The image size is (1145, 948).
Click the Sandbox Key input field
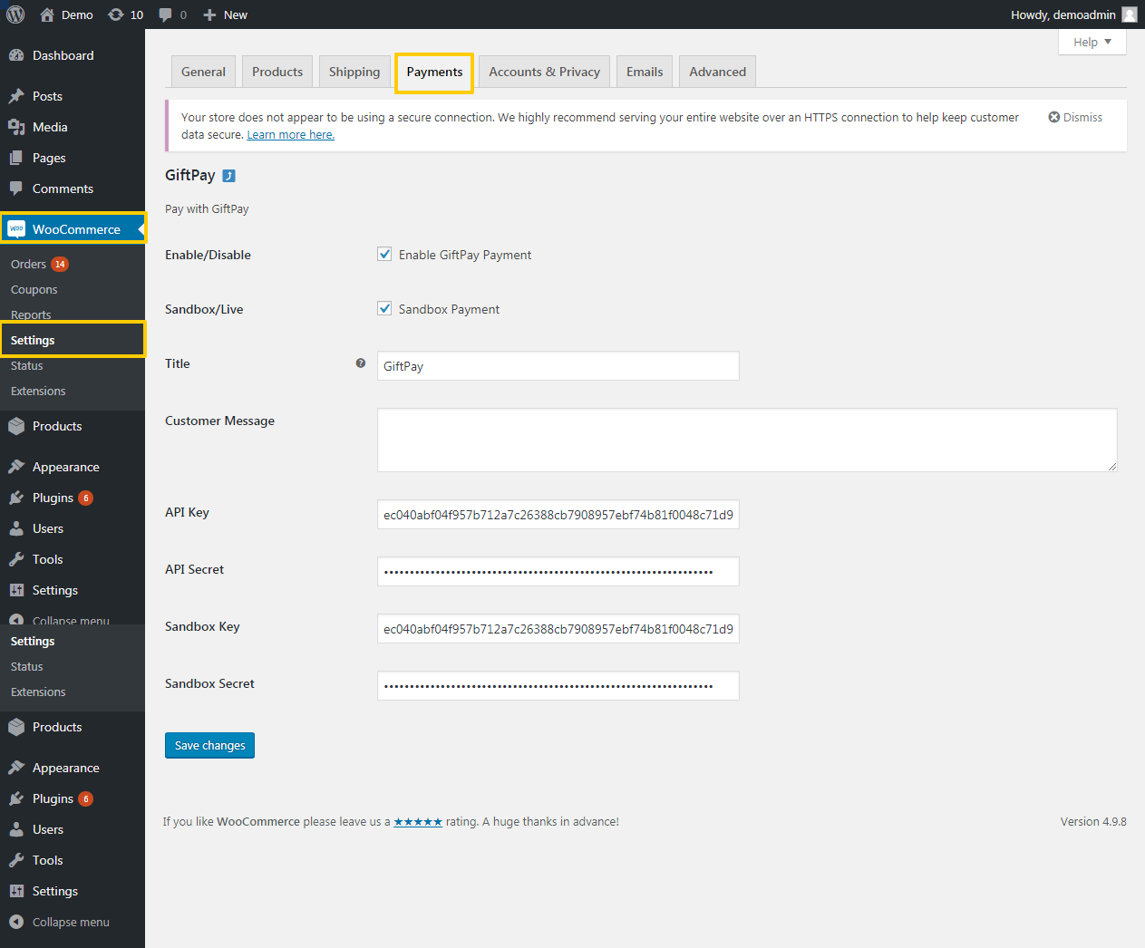pos(558,629)
